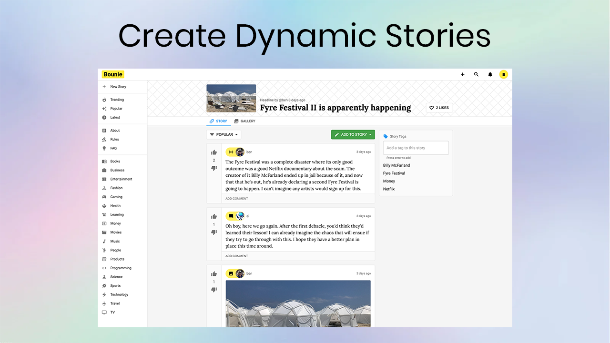Click the plus icon in top bar
Image resolution: width=610 pixels, height=343 pixels.
(462, 74)
